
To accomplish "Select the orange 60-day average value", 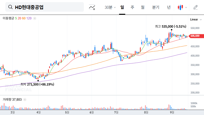I will click(24, 18).
